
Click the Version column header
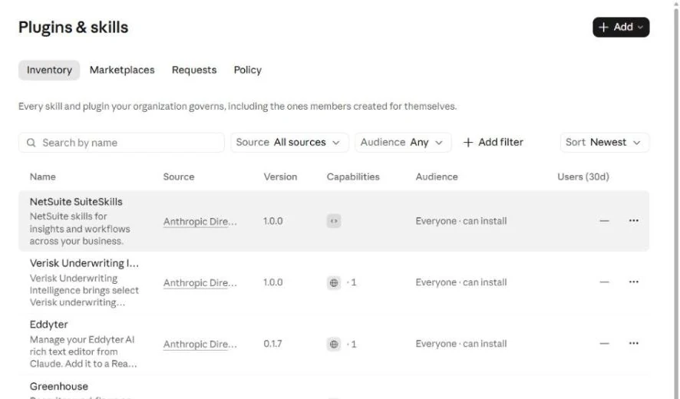pyautogui.click(x=280, y=176)
